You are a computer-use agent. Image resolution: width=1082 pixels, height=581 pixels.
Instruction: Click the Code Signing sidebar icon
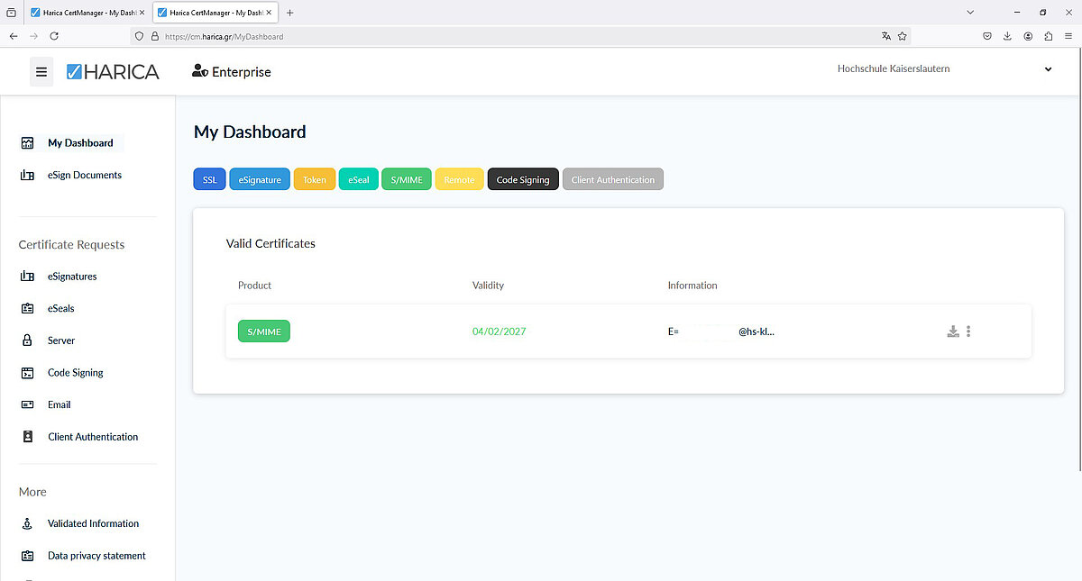27,373
